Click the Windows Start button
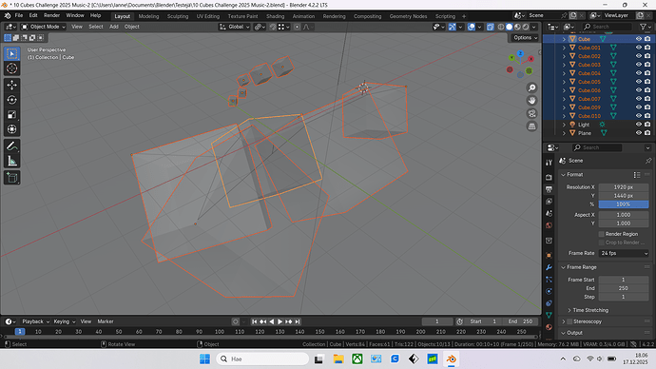The image size is (656, 369). (x=204, y=359)
